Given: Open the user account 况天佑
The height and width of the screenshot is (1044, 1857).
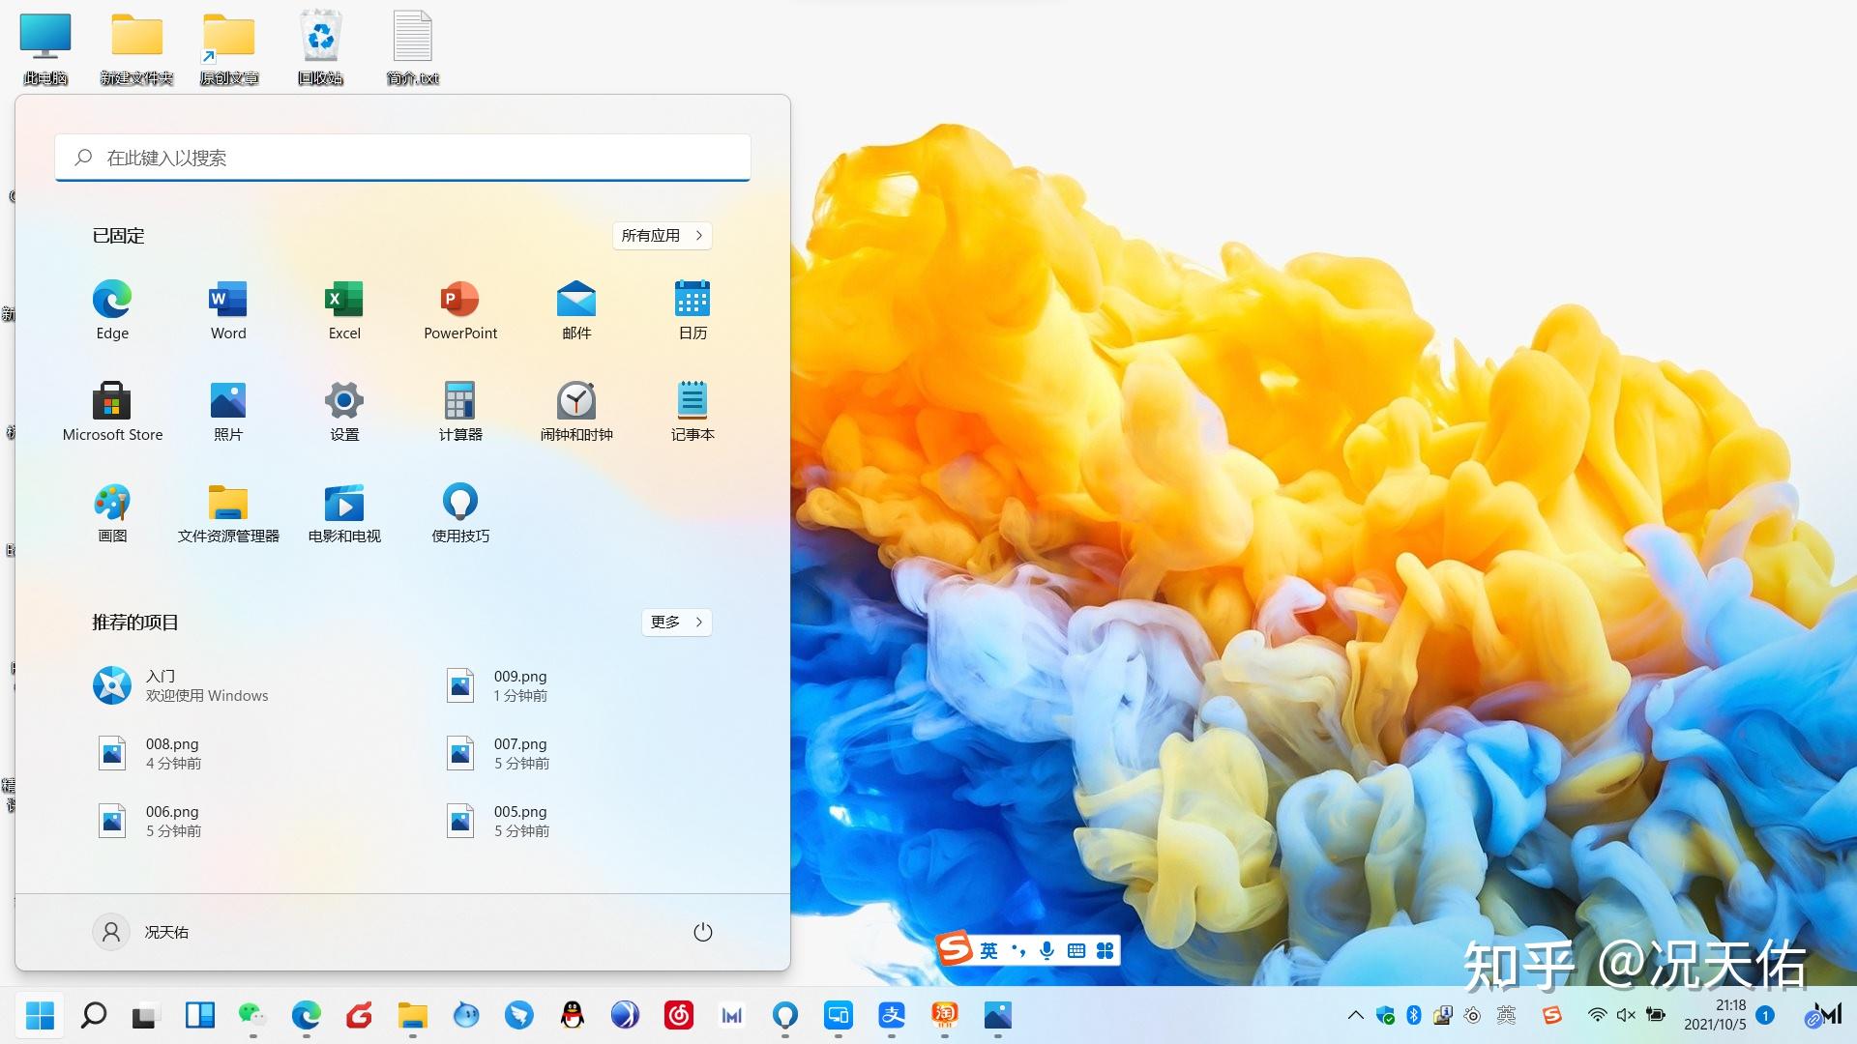Looking at the screenshot, I should point(141,932).
